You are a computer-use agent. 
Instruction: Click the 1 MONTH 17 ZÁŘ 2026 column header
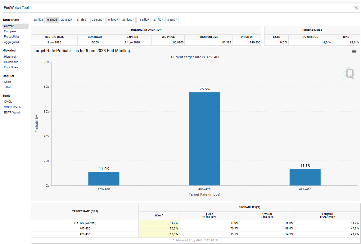click(x=327, y=216)
